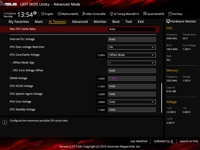The image size is (200, 150).
Task: Click 1.350V DRAM current reading
Action: [101, 79]
